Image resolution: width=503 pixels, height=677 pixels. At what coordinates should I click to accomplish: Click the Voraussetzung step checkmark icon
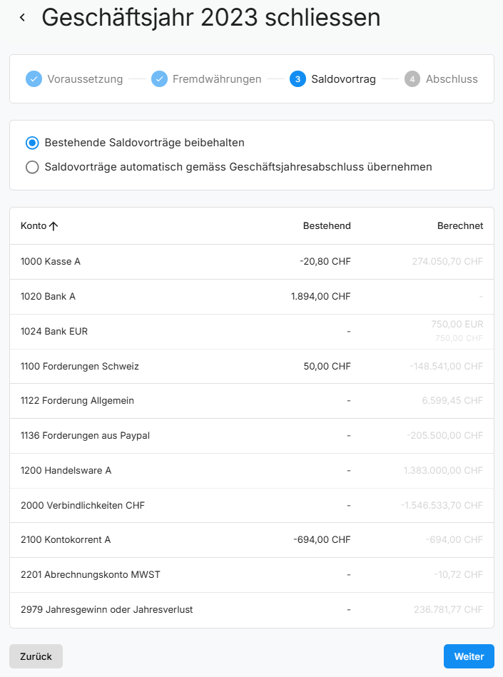coord(34,79)
